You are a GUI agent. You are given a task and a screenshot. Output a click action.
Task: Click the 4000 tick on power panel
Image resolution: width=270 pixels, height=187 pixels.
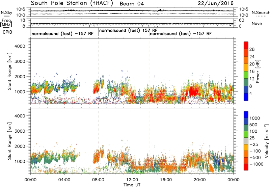pos(20,46)
